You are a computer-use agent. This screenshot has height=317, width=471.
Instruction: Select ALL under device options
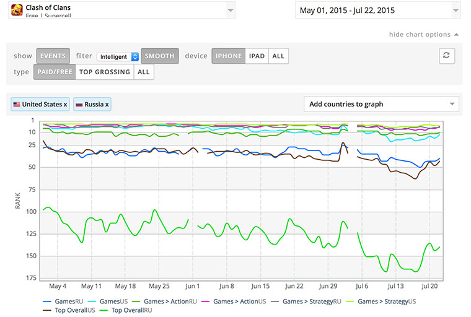point(278,56)
